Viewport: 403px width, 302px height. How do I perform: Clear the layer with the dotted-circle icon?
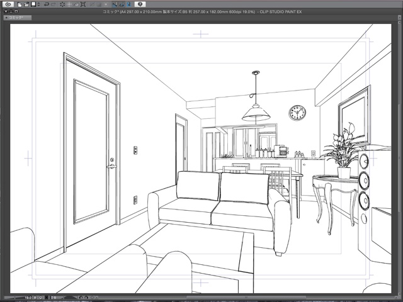point(62,4)
